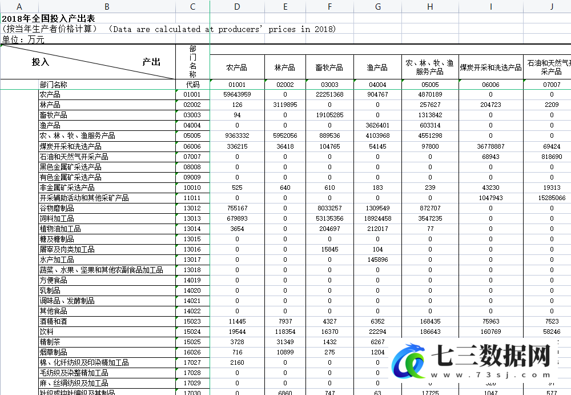Select column G header
This screenshot has height=395, width=571.
click(377, 6)
